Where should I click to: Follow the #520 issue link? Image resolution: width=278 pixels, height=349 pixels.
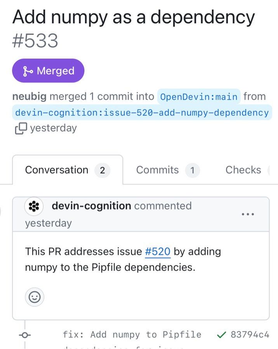tap(158, 252)
